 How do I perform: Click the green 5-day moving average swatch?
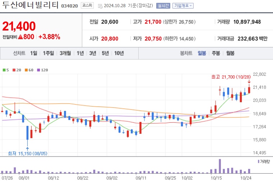coord(4,70)
